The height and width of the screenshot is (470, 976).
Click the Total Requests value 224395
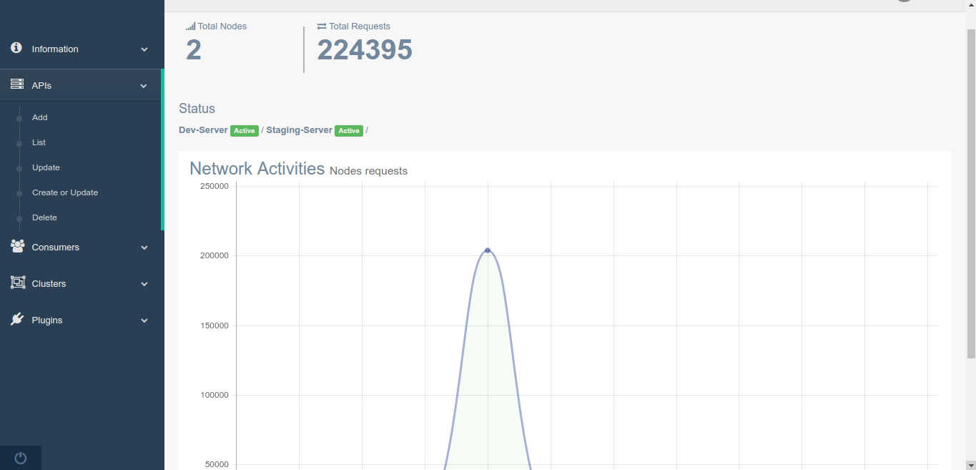(x=365, y=50)
